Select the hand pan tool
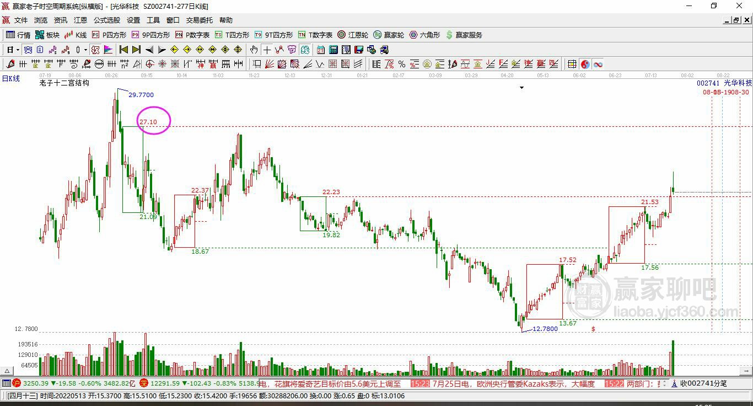 coord(254,50)
